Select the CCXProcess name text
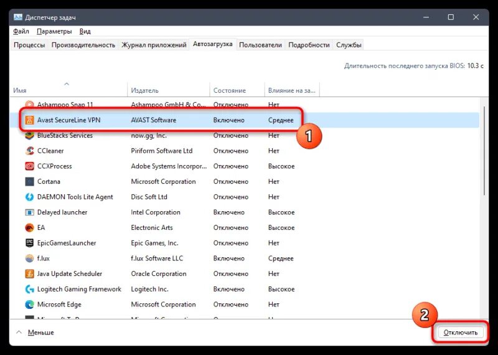Image resolution: width=498 pixels, height=355 pixels. click(x=55, y=166)
